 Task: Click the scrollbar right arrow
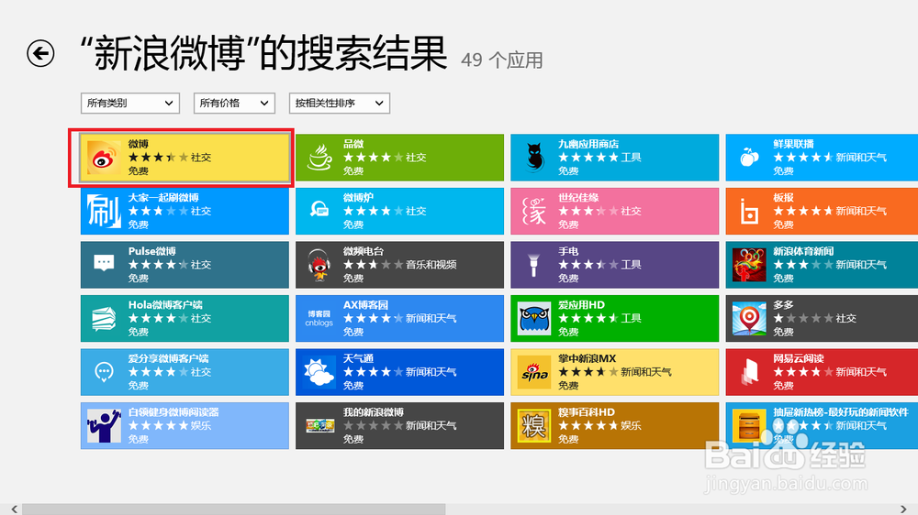click(903, 510)
